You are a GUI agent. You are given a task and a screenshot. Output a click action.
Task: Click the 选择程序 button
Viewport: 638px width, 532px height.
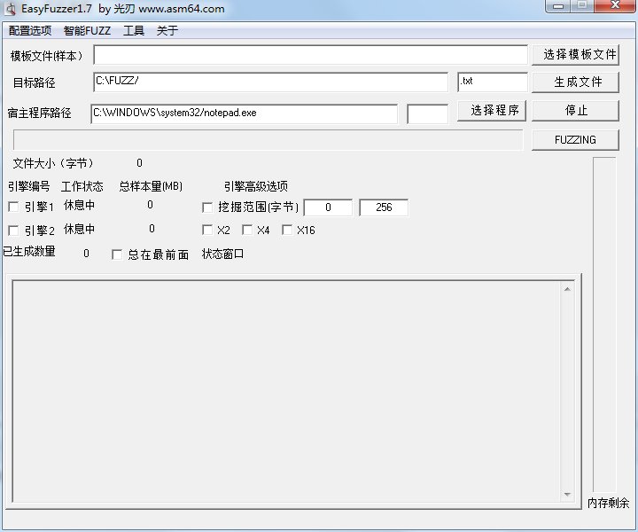click(493, 111)
